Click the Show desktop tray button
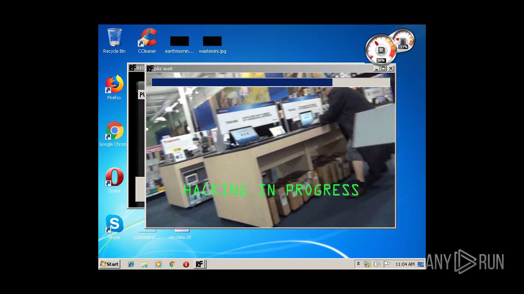 pyautogui.click(x=421, y=264)
